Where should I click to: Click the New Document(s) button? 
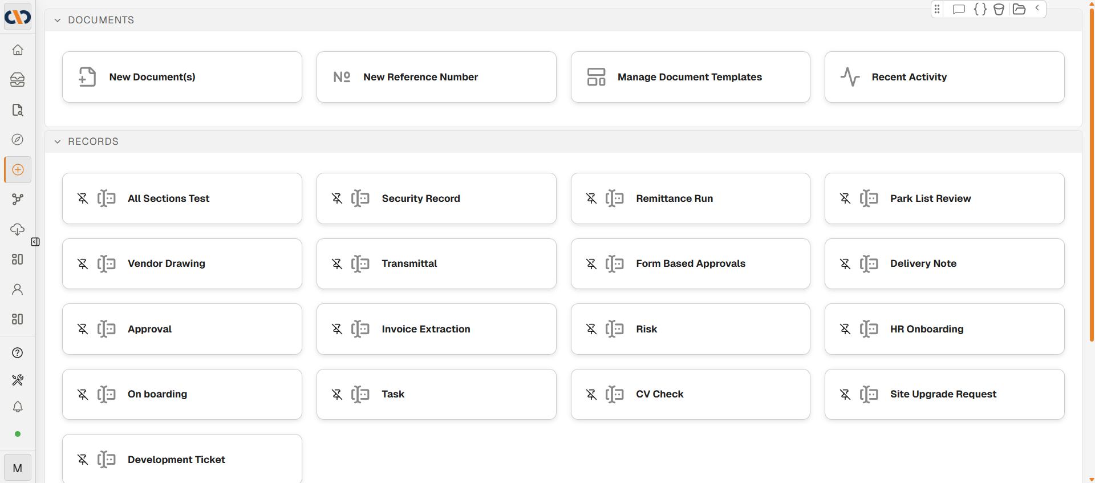click(182, 77)
